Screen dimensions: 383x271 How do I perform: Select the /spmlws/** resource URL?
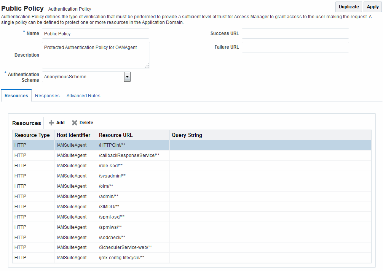pyautogui.click(x=110, y=227)
